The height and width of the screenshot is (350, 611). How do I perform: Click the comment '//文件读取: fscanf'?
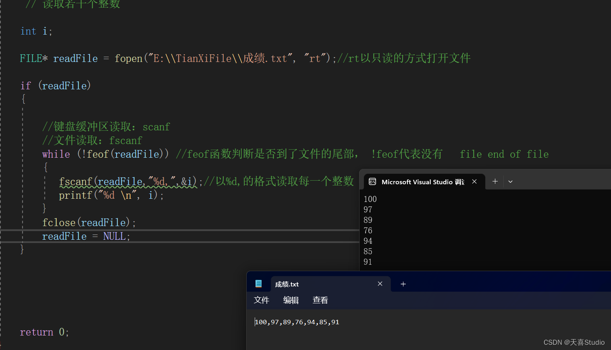[x=92, y=140]
